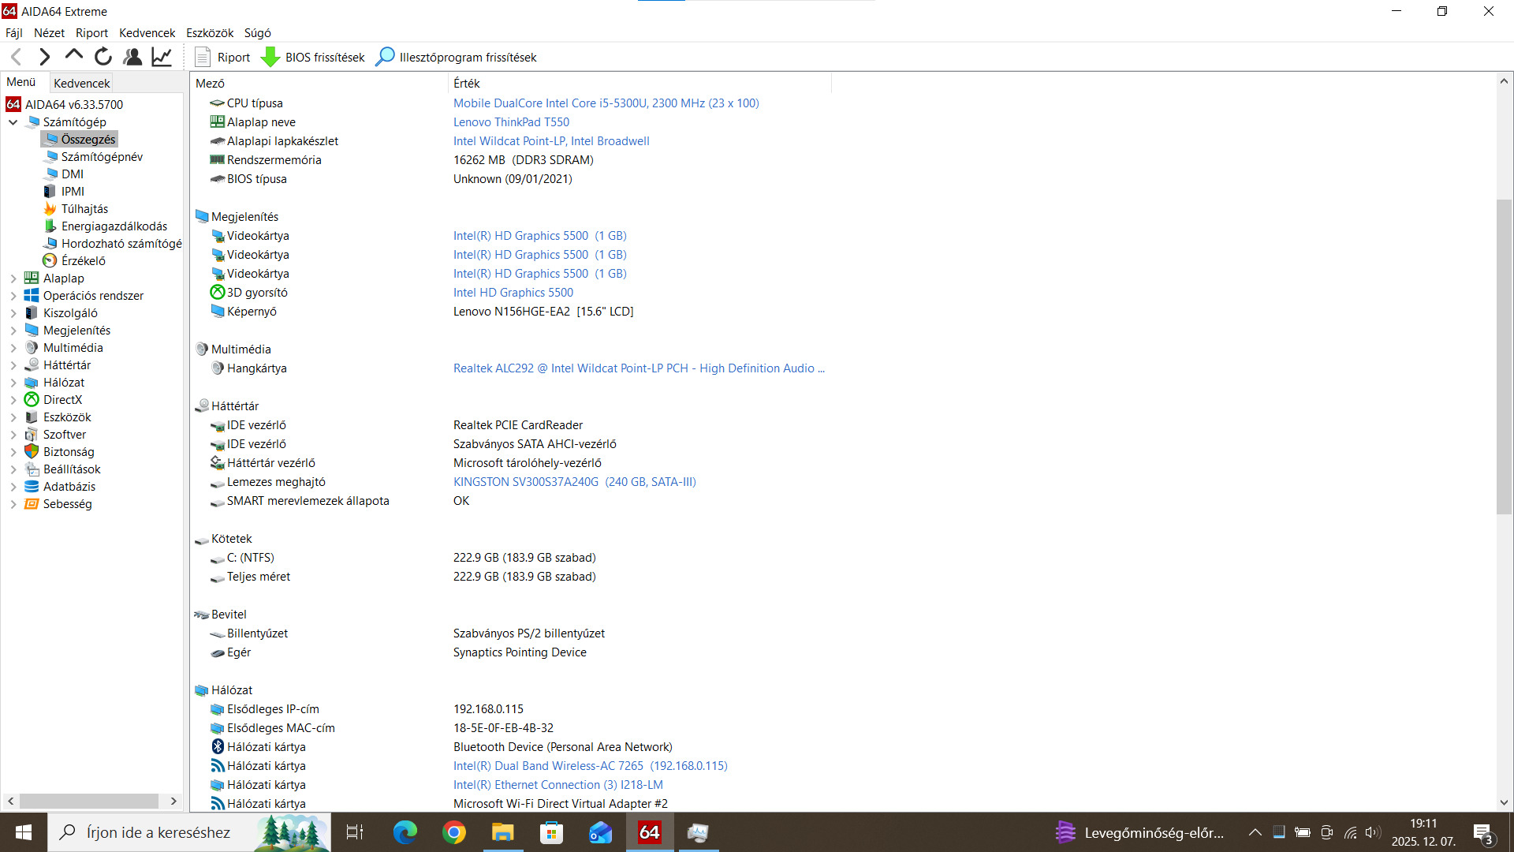Collapse the Számítógép tree node
The width and height of the screenshot is (1514, 852).
[13, 122]
